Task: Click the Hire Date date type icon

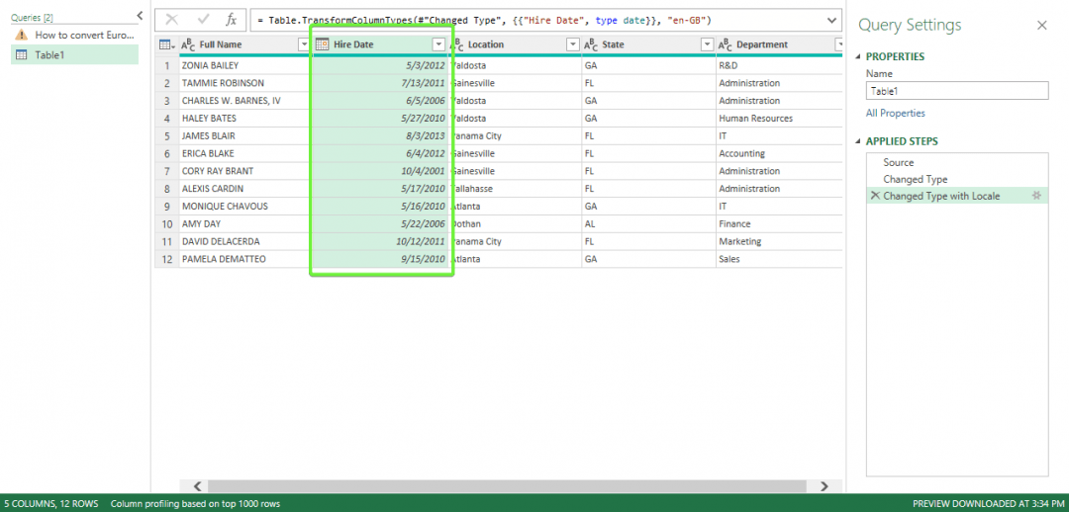Action: point(322,44)
